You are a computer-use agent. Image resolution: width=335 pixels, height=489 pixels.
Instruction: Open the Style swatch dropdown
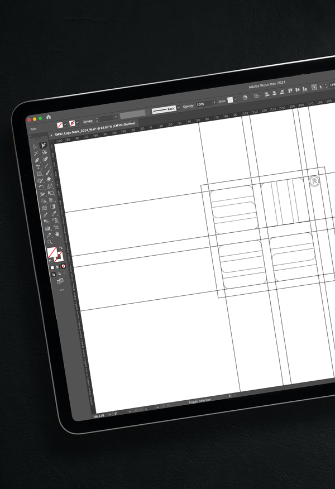click(x=236, y=99)
